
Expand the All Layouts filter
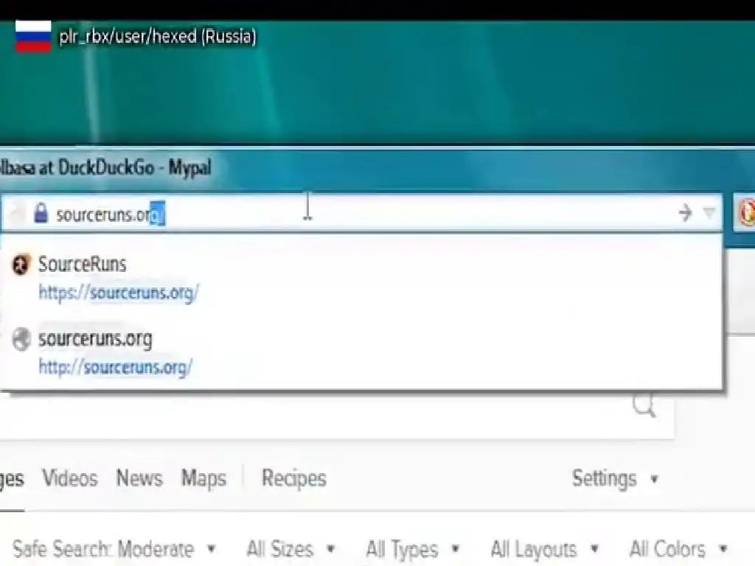click(545, 548)
